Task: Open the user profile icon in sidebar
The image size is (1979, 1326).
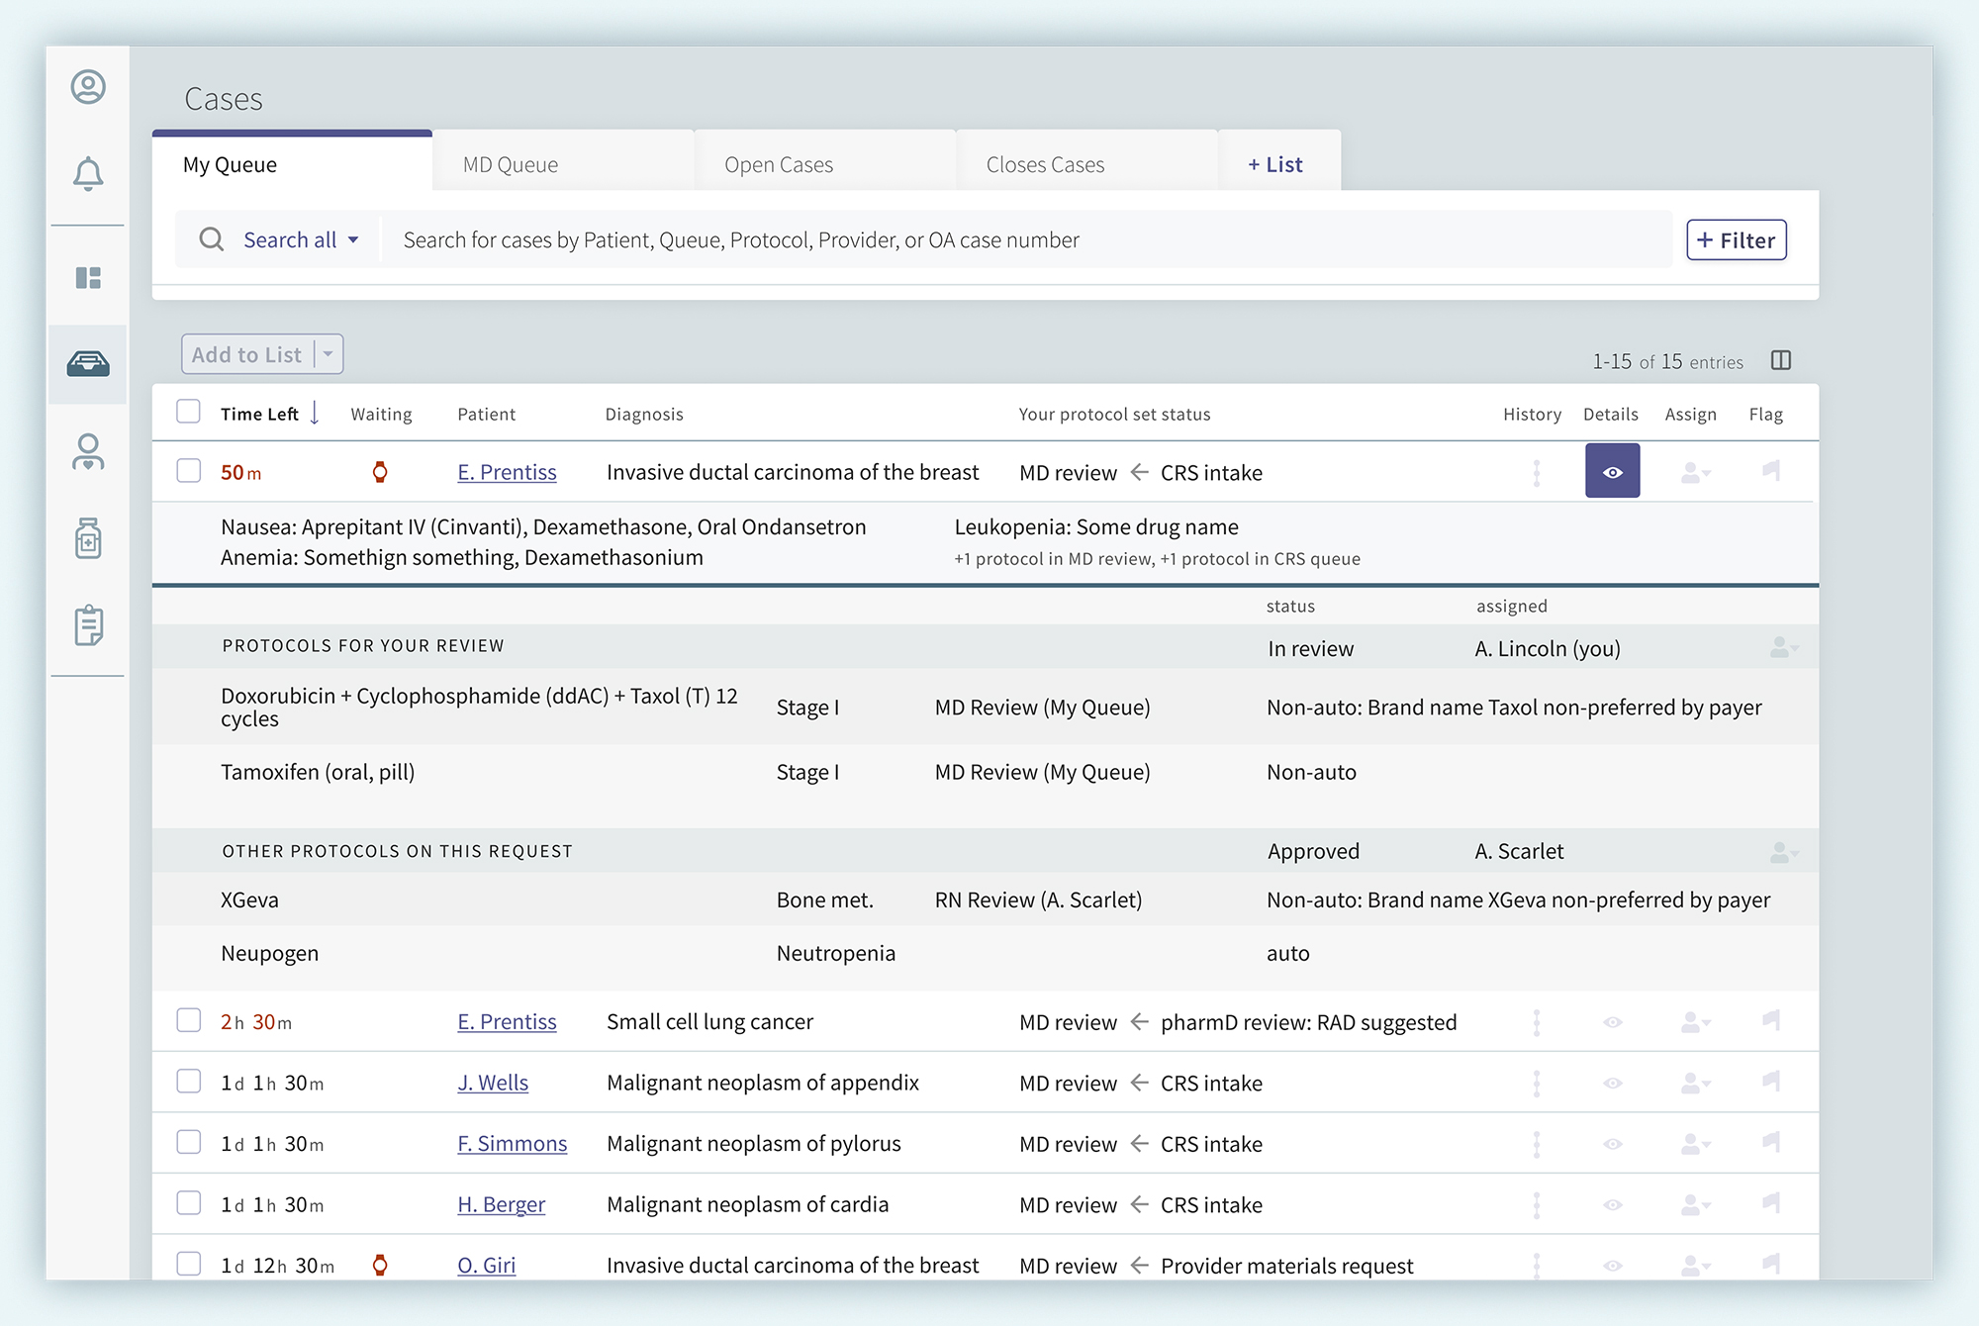Action: (x=88, y=87)
